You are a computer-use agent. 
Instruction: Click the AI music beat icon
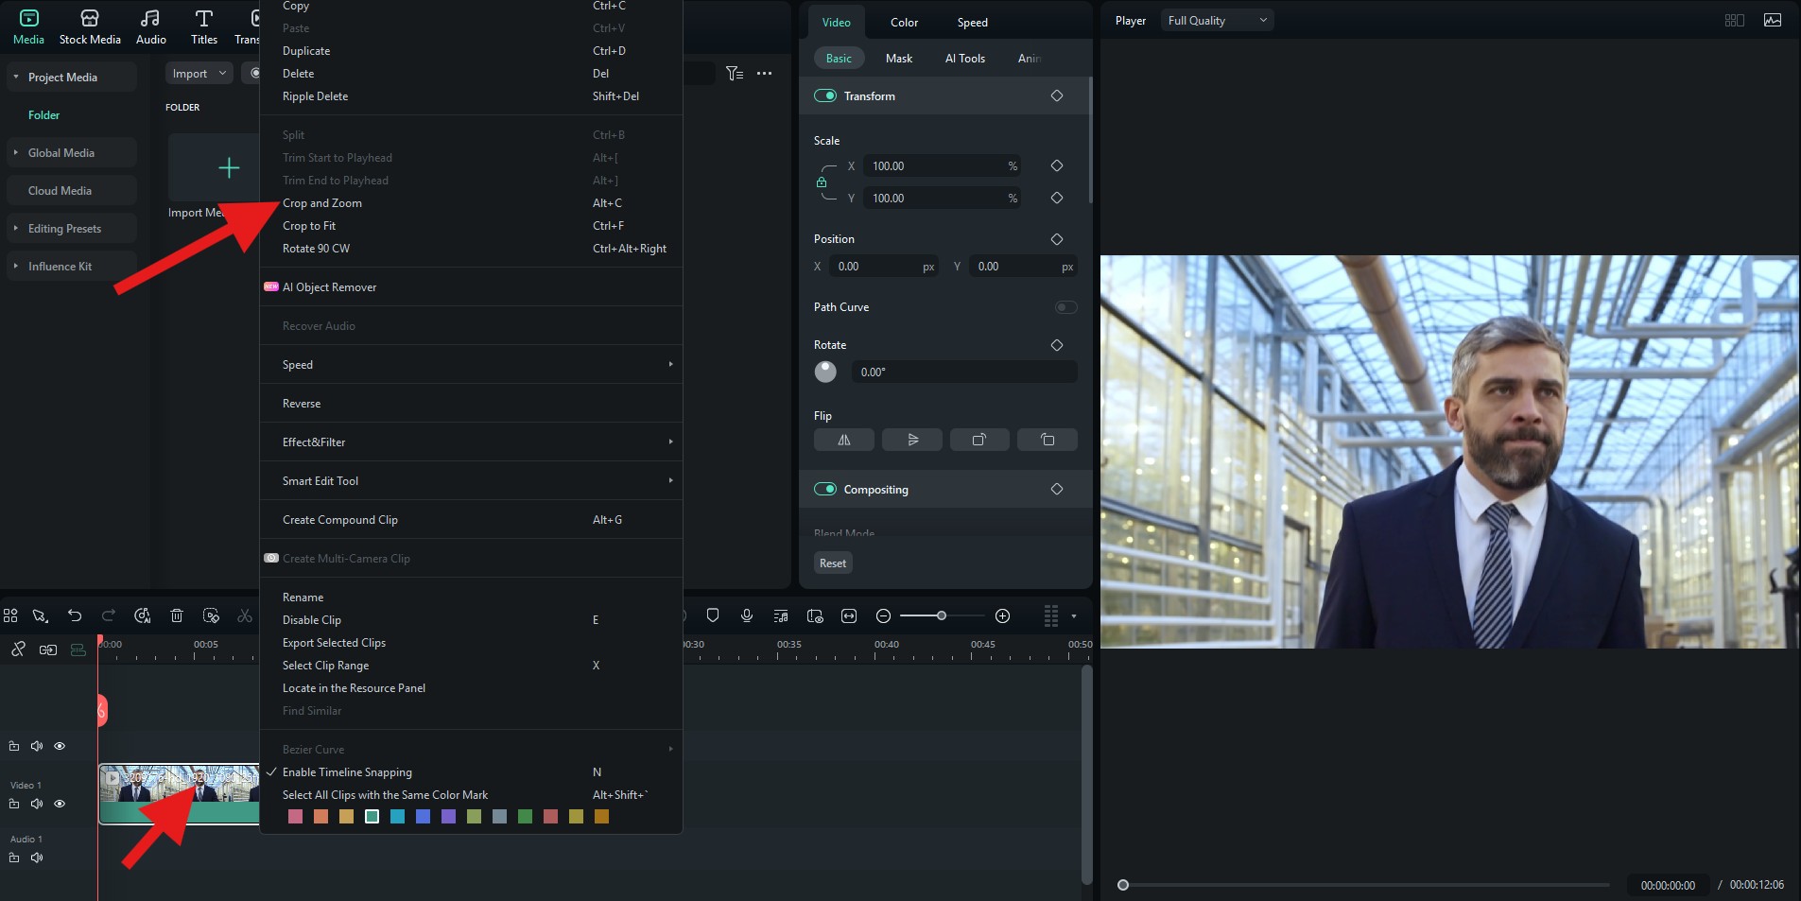coord(142,615)
